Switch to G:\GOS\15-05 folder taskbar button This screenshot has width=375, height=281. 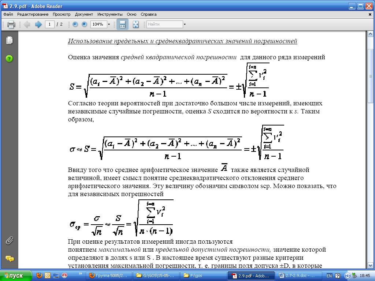point(156,276)
